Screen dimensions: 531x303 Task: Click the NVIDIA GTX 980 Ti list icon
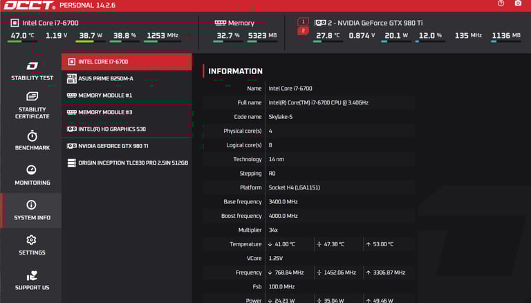pos(71,146)
